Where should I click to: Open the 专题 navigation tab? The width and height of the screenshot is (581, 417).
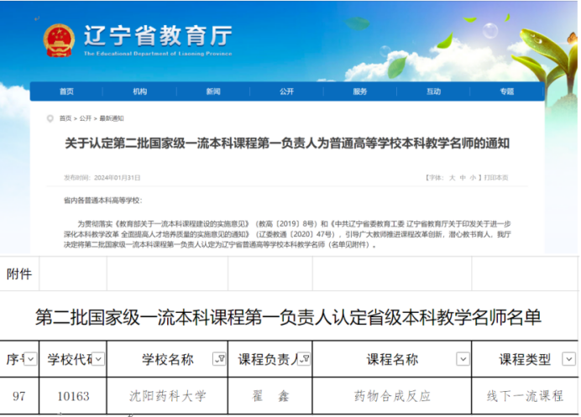[506, 91]
